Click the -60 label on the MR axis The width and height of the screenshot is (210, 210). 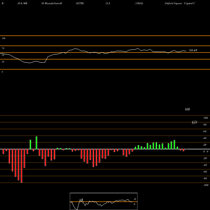(205, 172)
